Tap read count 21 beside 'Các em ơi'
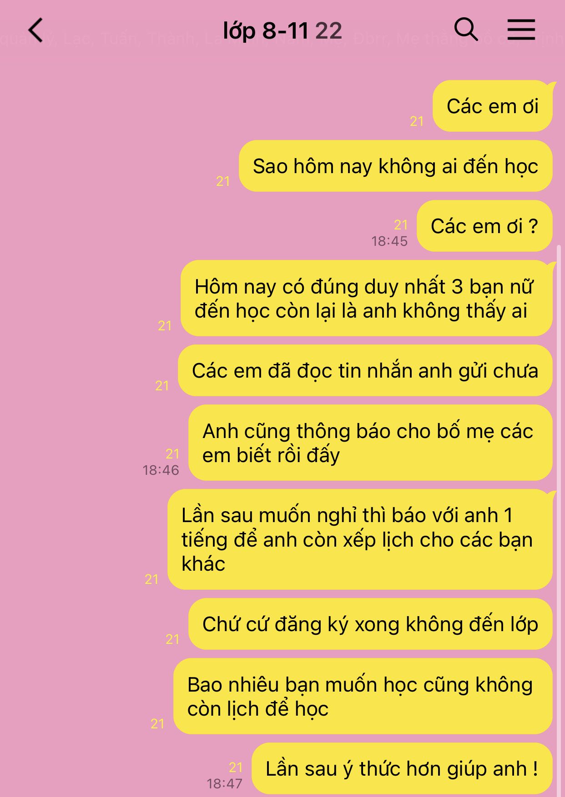This screenshot has width=565, height=797. pyautogui.click(x=417, y=121)
